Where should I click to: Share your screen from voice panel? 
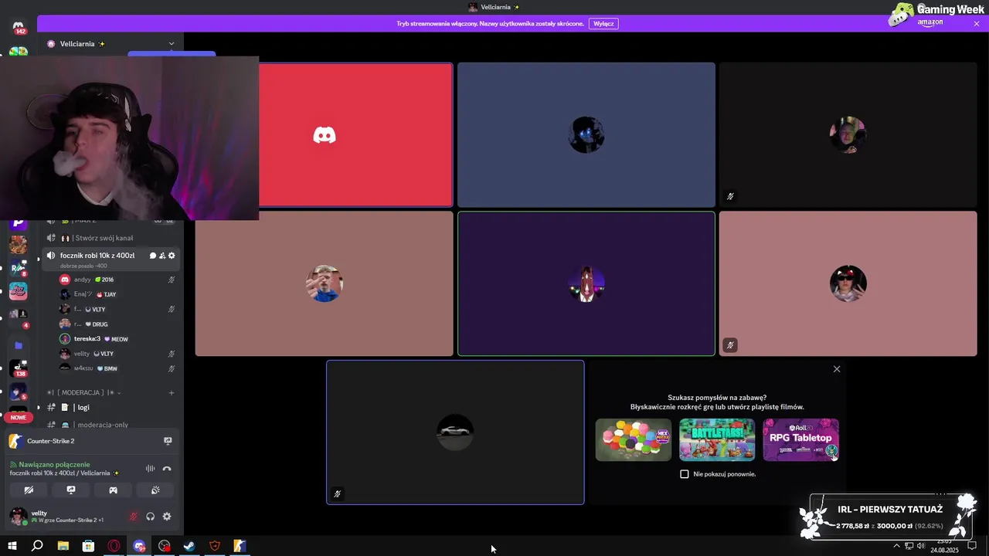coord(71,490)
